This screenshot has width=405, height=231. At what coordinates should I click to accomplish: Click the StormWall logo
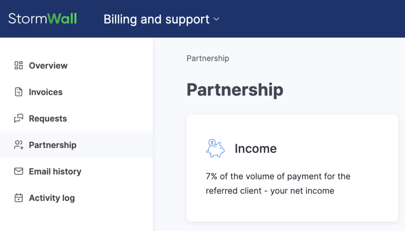tap(43, 19)
